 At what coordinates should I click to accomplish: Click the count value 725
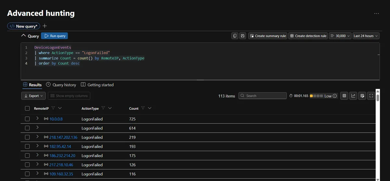[132, 119]
